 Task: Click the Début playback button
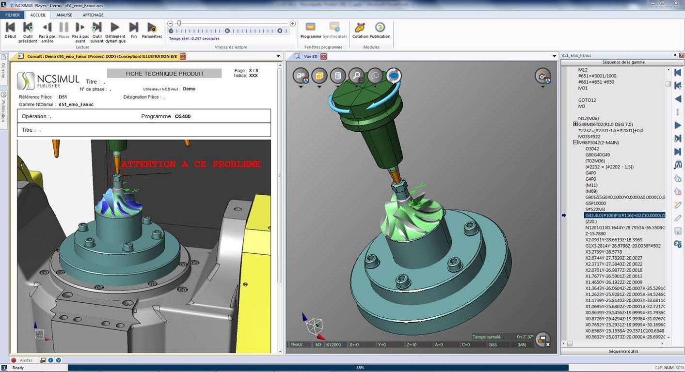coord(10,30)
